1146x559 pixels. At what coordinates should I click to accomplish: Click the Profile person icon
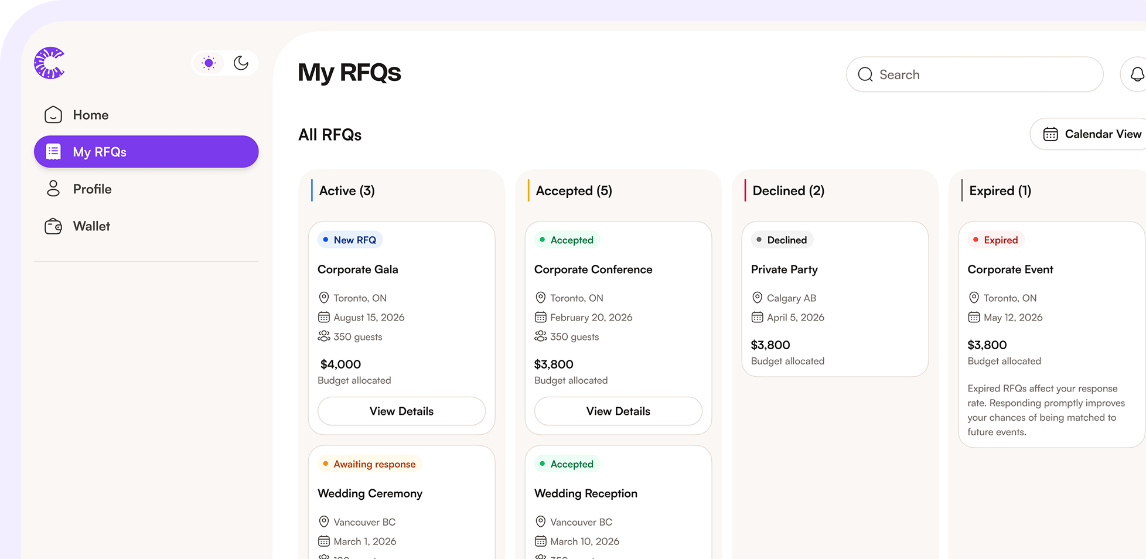pyautogui.click(x=53, y=189)
